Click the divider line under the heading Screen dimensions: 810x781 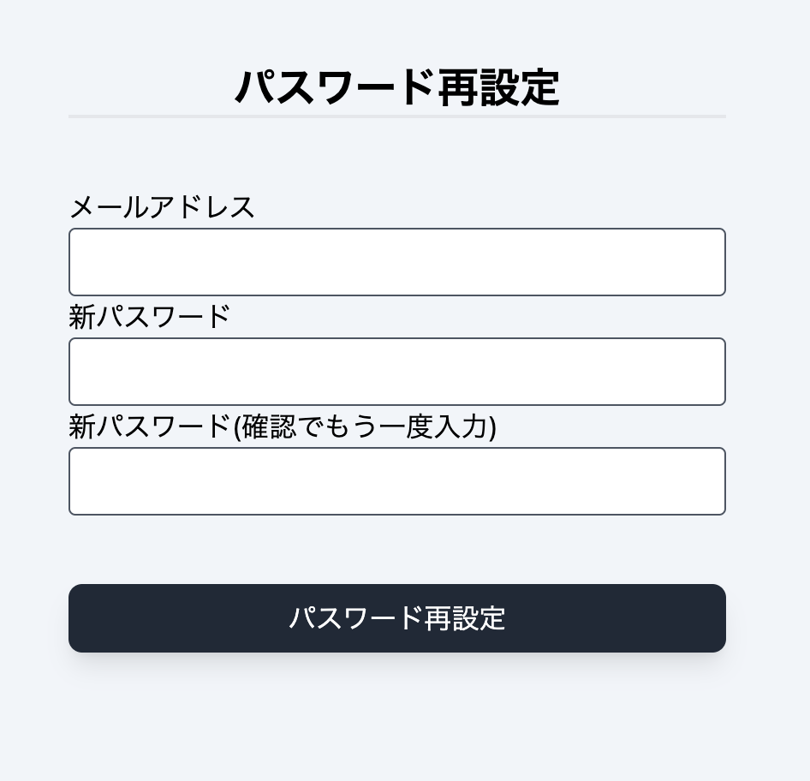coord(396,116)
